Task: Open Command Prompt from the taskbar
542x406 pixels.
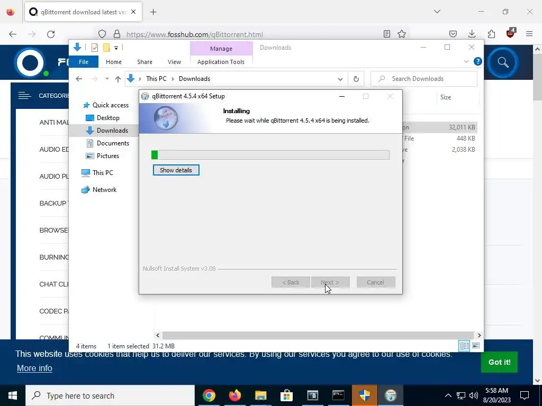Action: coord(338,395)
